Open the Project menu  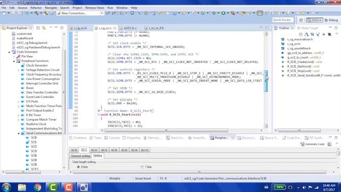pos(77,7)
